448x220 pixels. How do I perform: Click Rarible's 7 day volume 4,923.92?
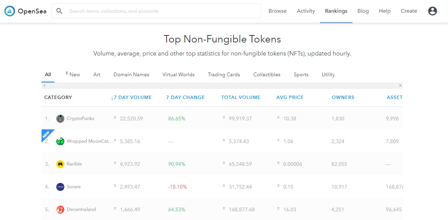[x=130, y=164]
